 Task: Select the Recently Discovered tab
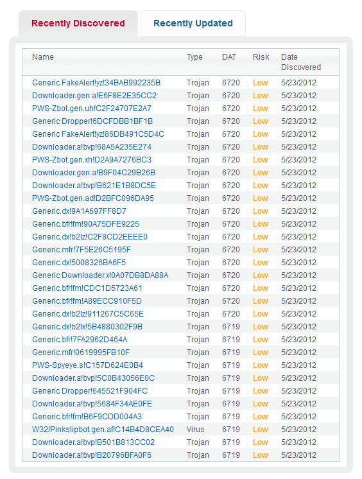click(x=78, y=24)
